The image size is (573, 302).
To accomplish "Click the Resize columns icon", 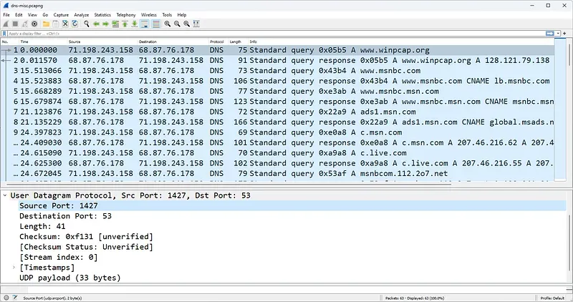I will (x=196, y=24).
